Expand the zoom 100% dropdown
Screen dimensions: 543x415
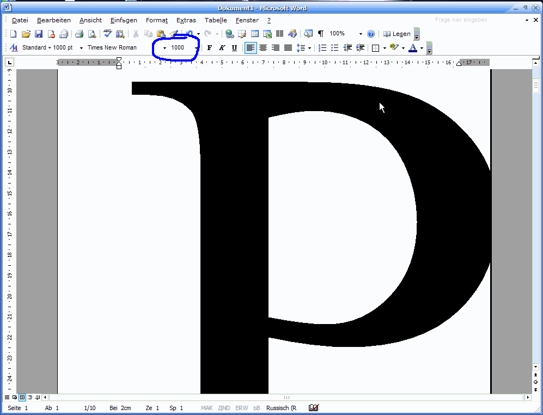(361, 34)
